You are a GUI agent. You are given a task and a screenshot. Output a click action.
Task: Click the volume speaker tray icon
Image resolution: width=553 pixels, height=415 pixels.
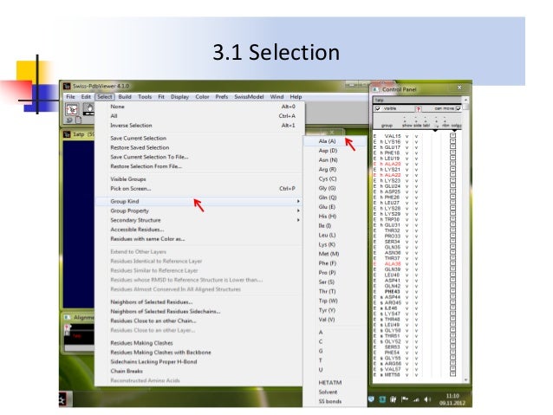point(427,399)
